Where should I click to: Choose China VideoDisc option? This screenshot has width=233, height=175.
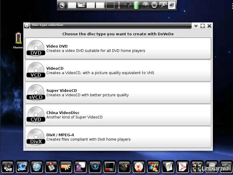(x=118, y=115)
